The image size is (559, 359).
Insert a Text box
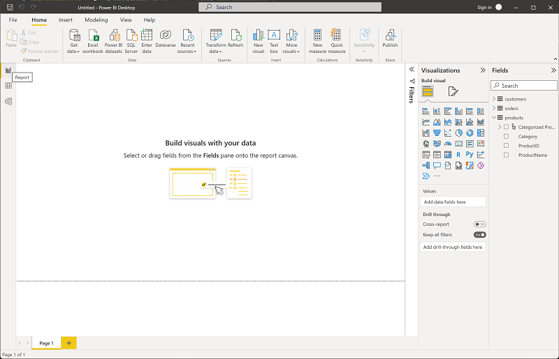point(274,42)
